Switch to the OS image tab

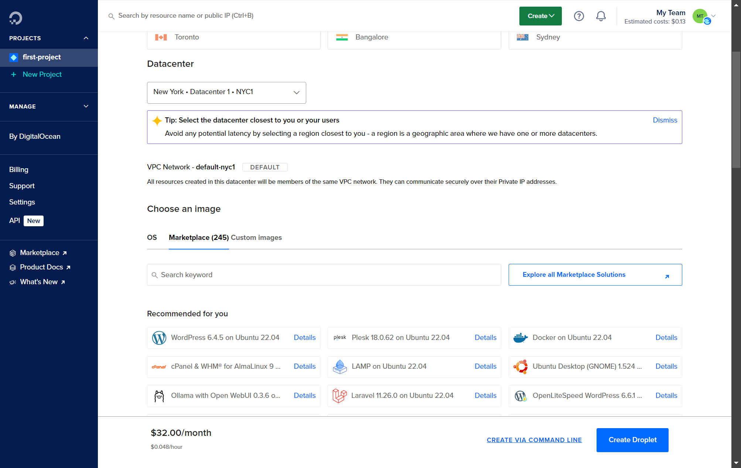tap(152, 238)
